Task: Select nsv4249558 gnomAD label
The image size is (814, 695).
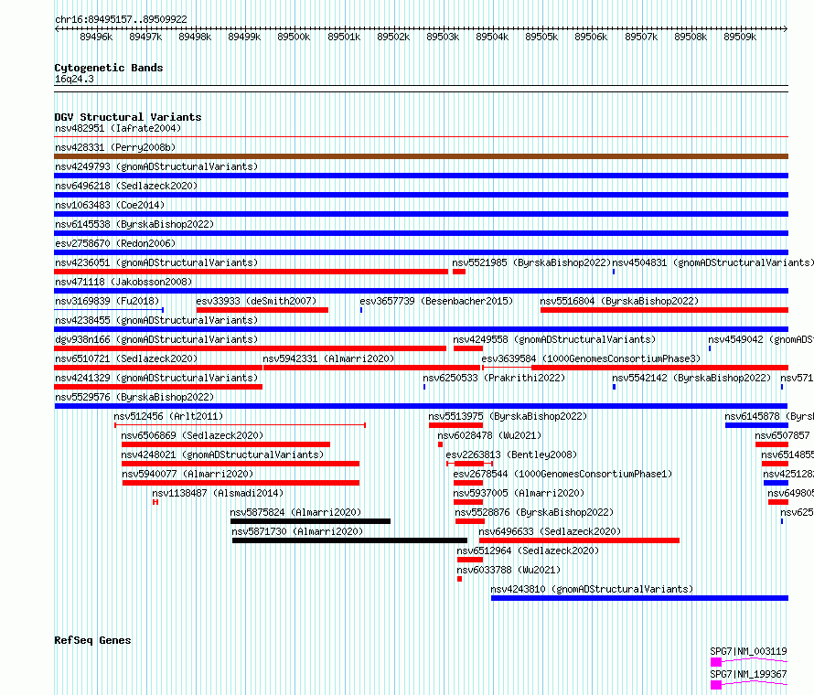Action: pos(554,339)
